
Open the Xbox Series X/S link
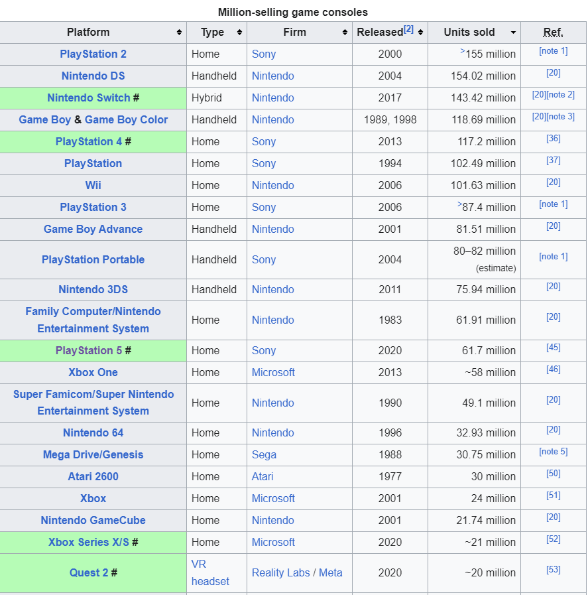click(x=89, y=542)
